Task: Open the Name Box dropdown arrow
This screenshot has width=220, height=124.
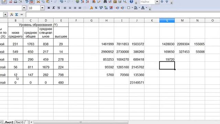Action: [x=5, y=14]
